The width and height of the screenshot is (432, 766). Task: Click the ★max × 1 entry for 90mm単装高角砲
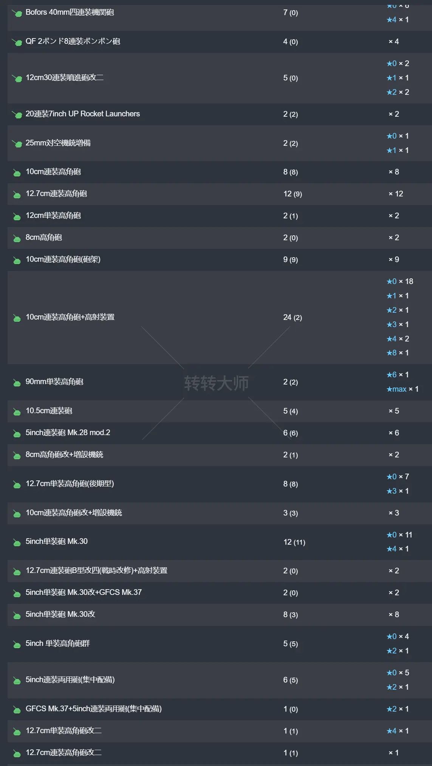pos(402,389)
